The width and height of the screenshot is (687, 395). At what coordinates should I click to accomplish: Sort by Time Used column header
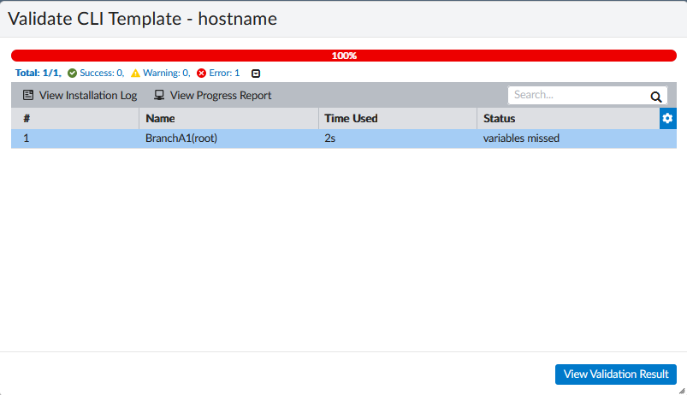[x=397, y=118]
